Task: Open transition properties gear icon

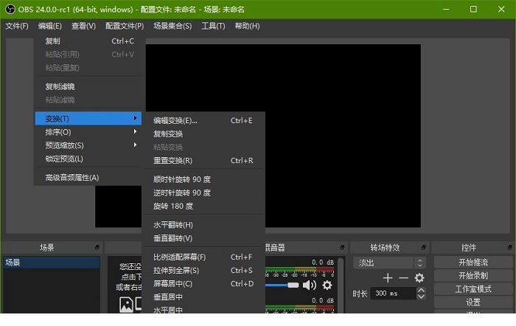Action: pyautogui.click(x=419, y=278)
